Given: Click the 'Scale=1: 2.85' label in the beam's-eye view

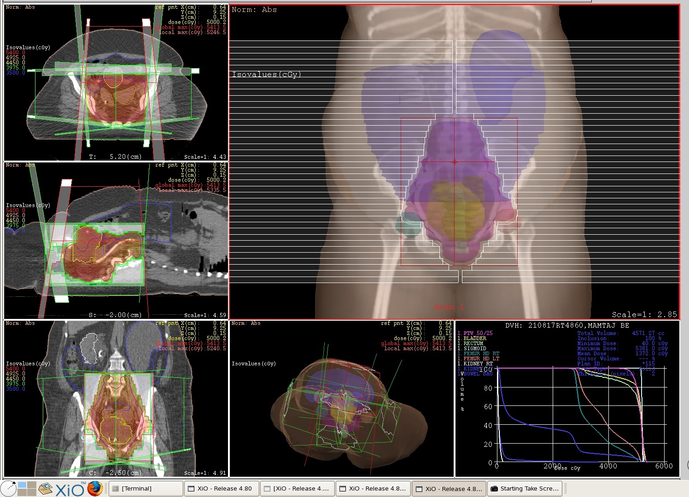Looking at the screenshot, I should (644, 315).
